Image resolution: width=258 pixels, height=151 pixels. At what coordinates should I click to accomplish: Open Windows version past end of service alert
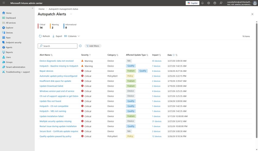tap(57, 91)
